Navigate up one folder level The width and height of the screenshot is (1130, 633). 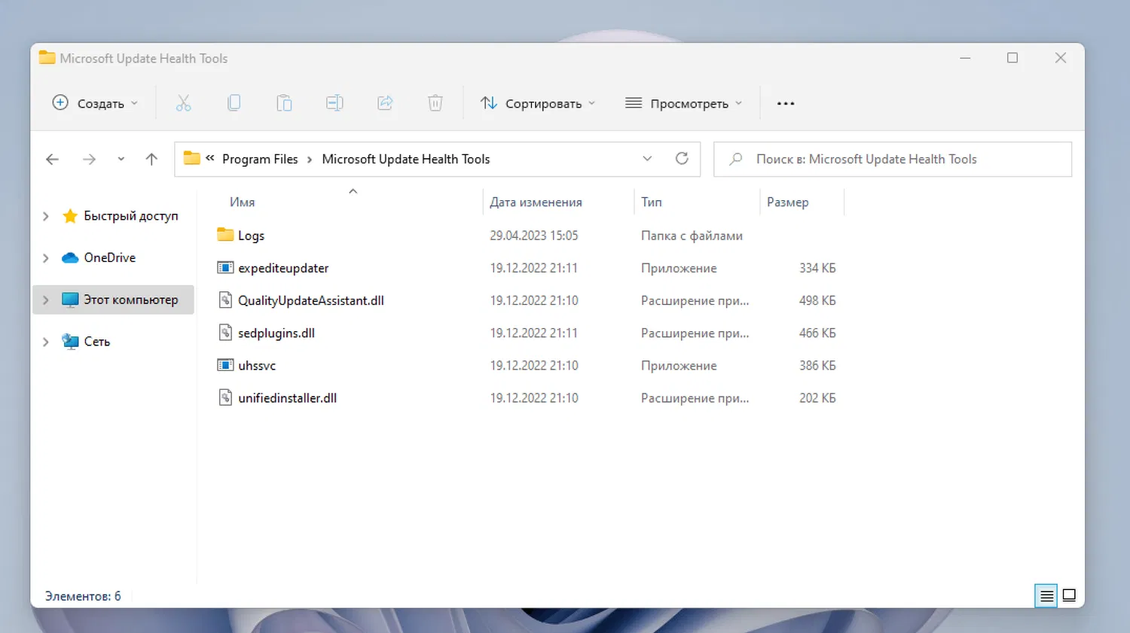pyautogui.click(x=151, y=159)
